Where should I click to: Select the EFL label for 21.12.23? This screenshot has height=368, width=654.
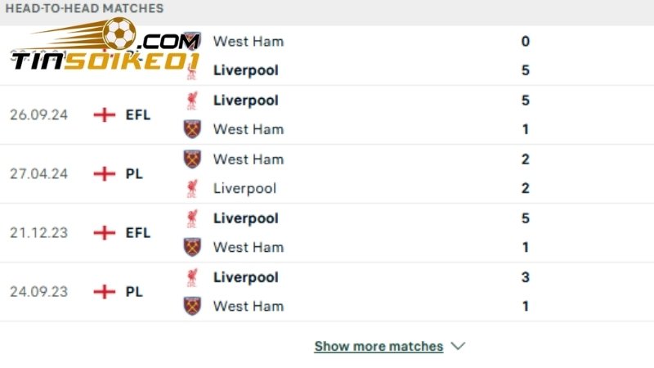coord(138,232)
